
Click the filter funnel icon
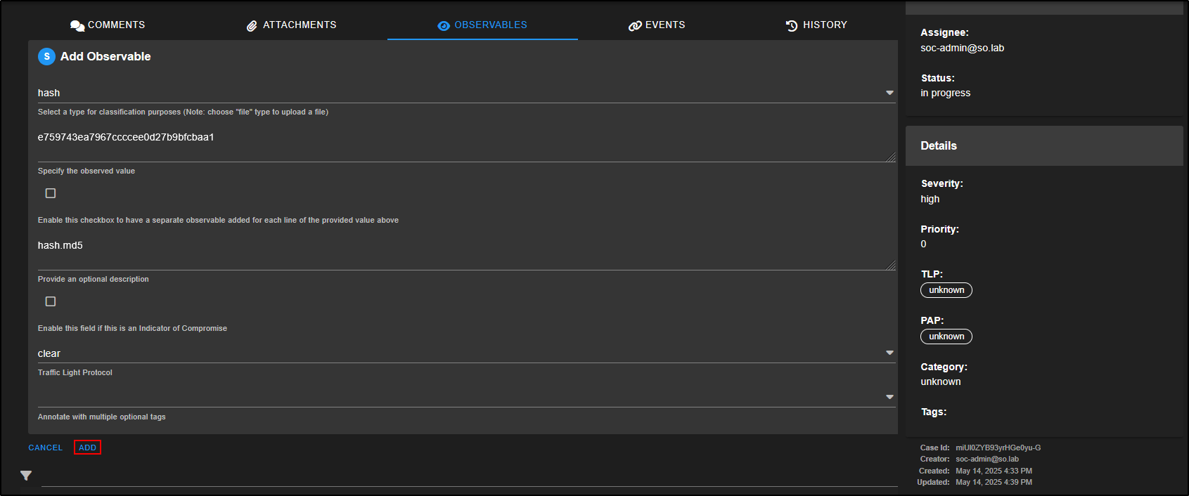pyautogui.click(x=26, y=476)
